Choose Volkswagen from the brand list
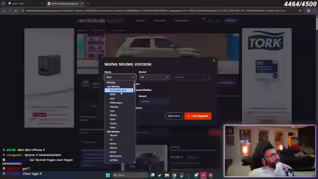318x179 pixels. 116,103
